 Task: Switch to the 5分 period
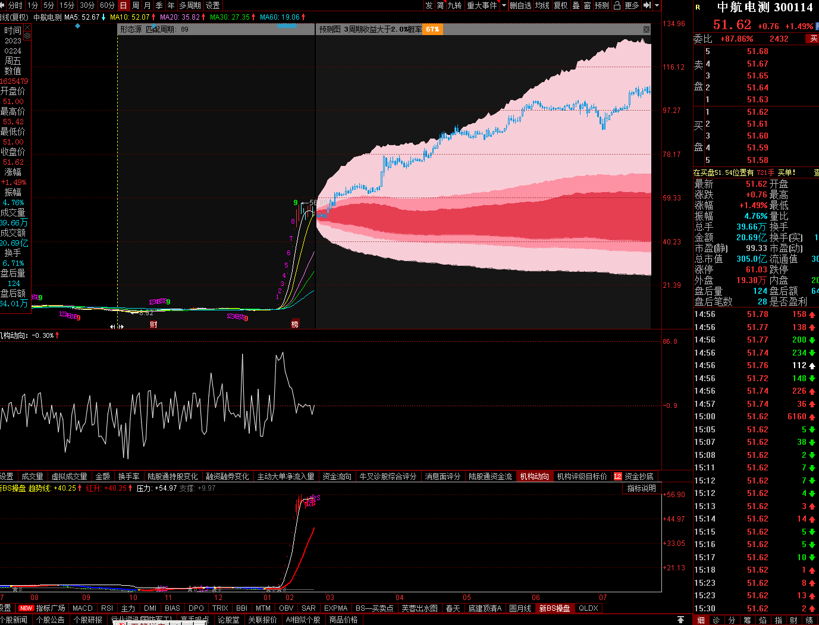point(49,5)
